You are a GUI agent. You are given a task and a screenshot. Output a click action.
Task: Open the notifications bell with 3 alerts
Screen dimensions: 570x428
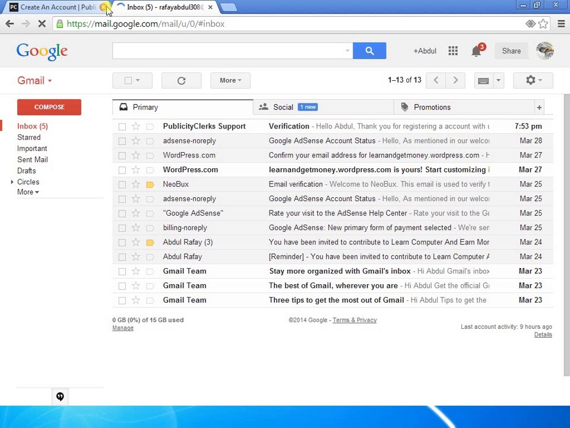[477, 51]
